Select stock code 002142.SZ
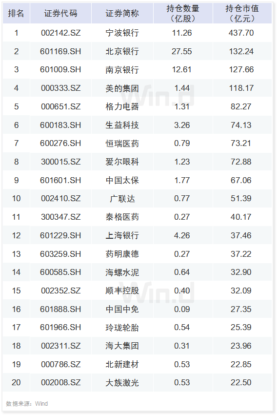The image size is (278, 416). pos(60,33)
